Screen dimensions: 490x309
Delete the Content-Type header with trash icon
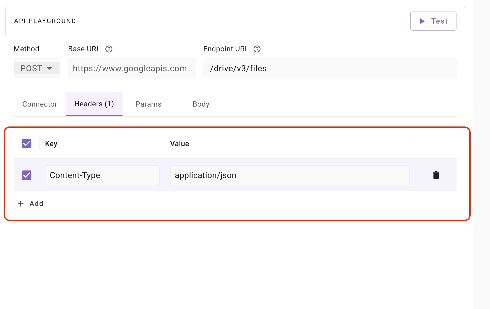(436, 175)
